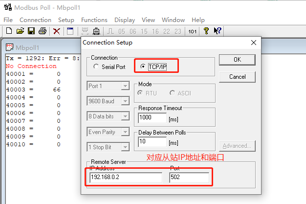Click register row 40003 = 66
Viewport: 306px width, 204px height.
click(x=33, y=90)
